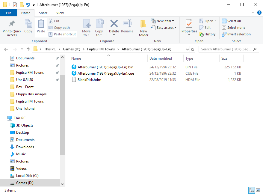Screen dimensions: 263x194
Task: Click Copy path in Clipboard group
Action: tap(59, 28)
